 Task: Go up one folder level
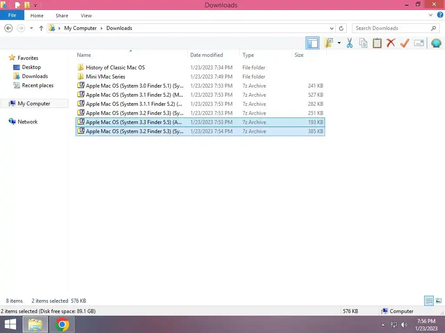coord(41,28)
